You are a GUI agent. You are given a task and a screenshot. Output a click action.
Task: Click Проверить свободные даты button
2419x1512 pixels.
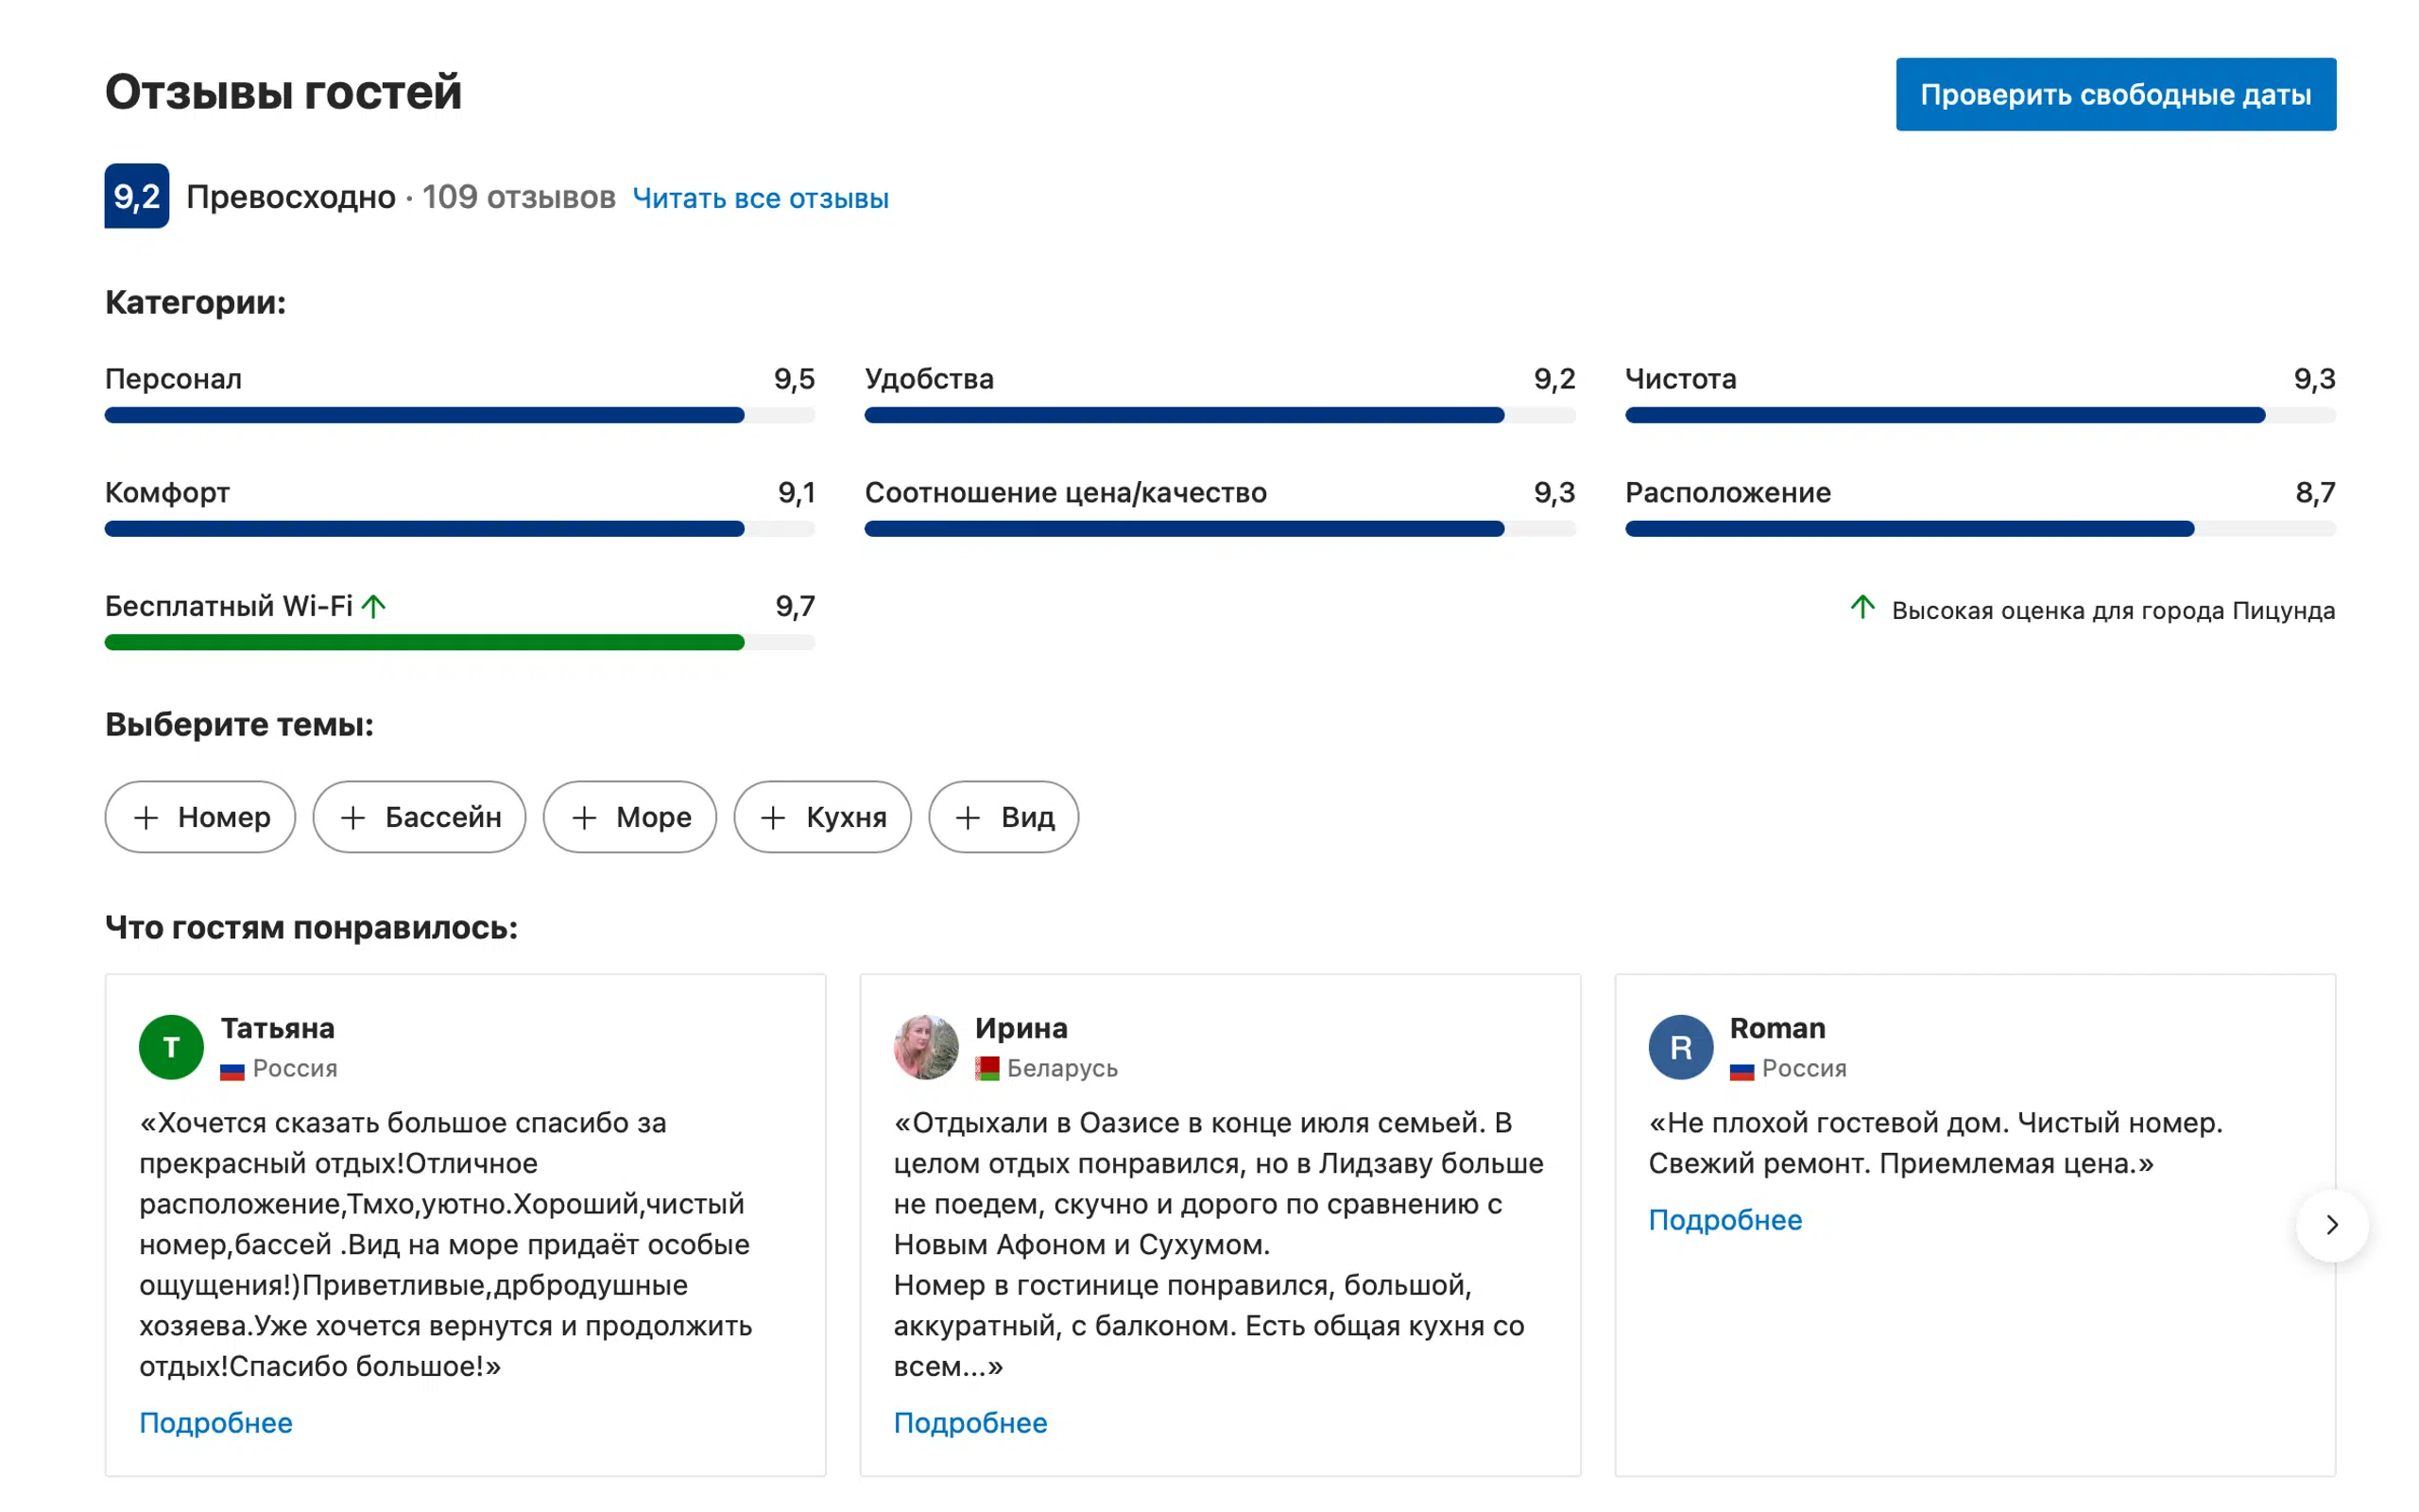tap(2116, 94)
